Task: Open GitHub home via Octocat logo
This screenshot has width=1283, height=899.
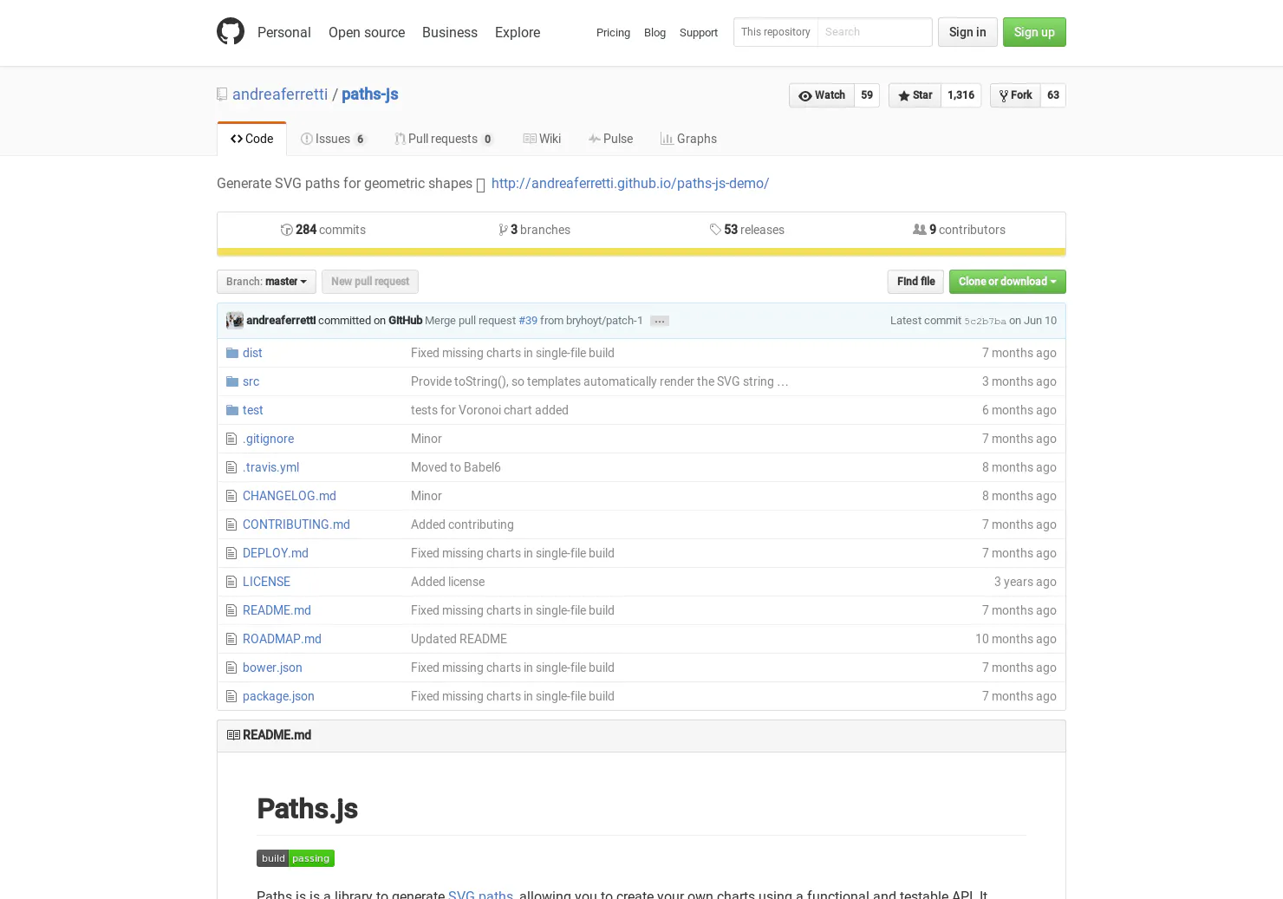Action: [x=231, y=32]
